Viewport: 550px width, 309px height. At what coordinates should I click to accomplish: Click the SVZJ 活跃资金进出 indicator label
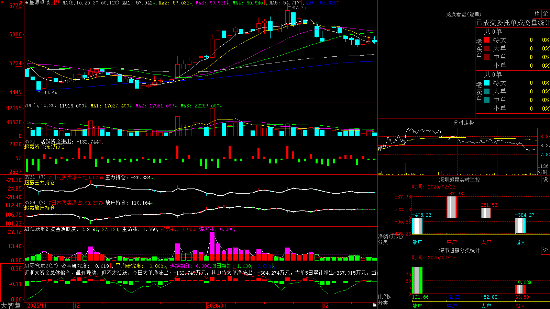pos(49,141)
